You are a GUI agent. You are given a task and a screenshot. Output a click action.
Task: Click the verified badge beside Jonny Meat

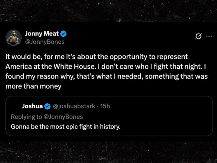(63, 34)
